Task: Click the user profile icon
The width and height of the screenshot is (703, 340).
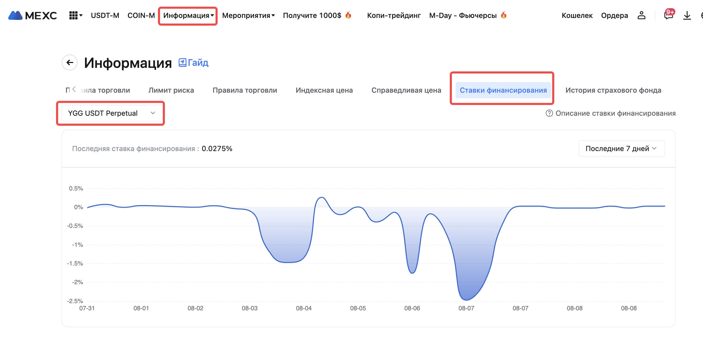Action: (641, 16)
